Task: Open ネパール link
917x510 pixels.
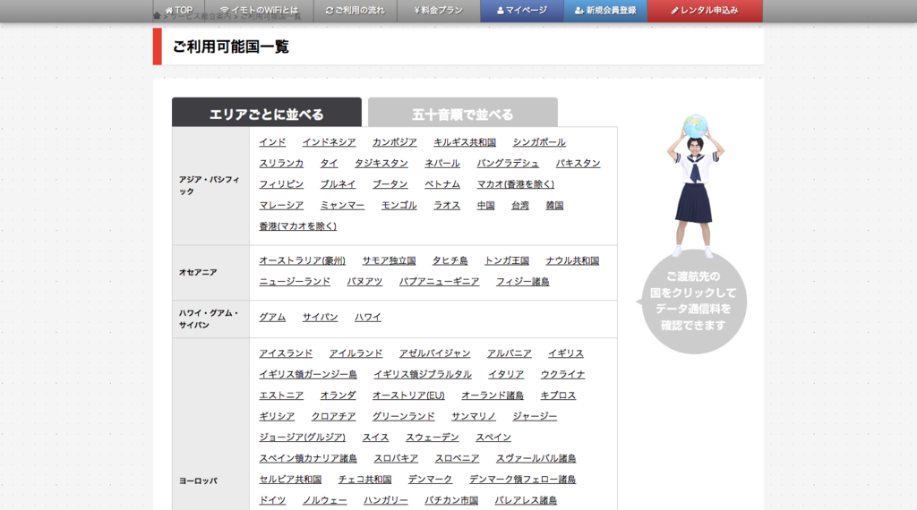Action: point(442,163)
